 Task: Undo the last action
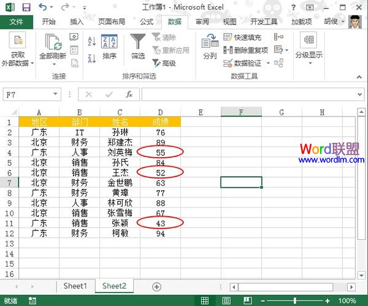[x=43, y=7]
